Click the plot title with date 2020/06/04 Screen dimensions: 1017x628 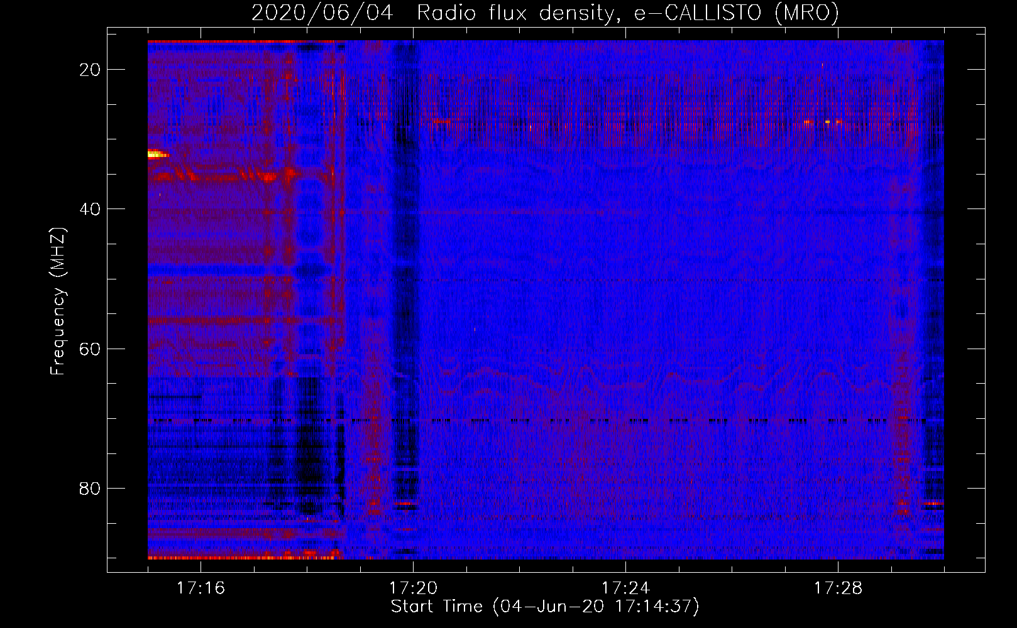tap(545, 13)
